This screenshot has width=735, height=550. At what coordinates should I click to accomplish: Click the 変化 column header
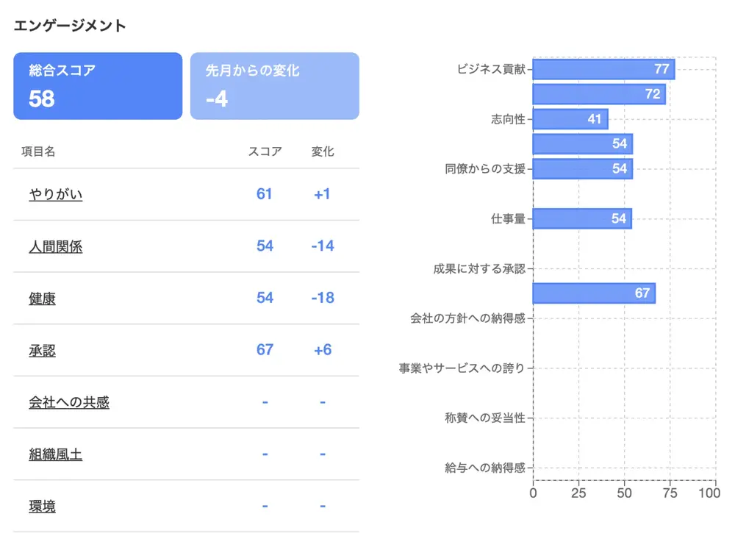[x=323, y=152]
